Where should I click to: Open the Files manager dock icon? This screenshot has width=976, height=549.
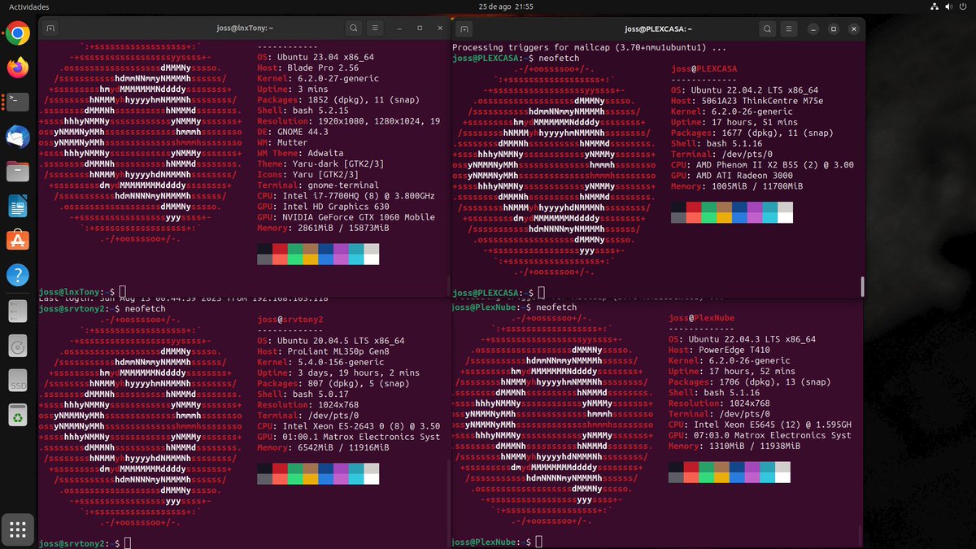(18, 171)
